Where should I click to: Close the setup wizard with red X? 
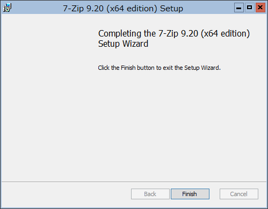260,8
